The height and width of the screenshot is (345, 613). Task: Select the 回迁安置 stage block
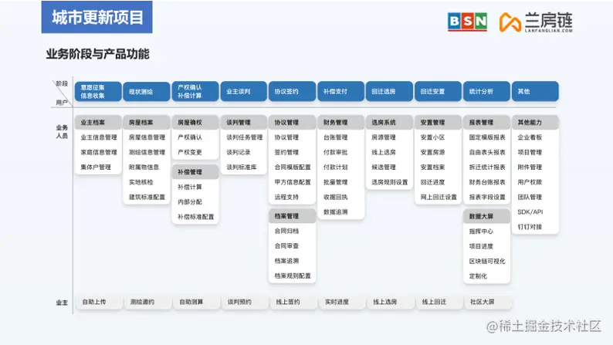point(439,91)
